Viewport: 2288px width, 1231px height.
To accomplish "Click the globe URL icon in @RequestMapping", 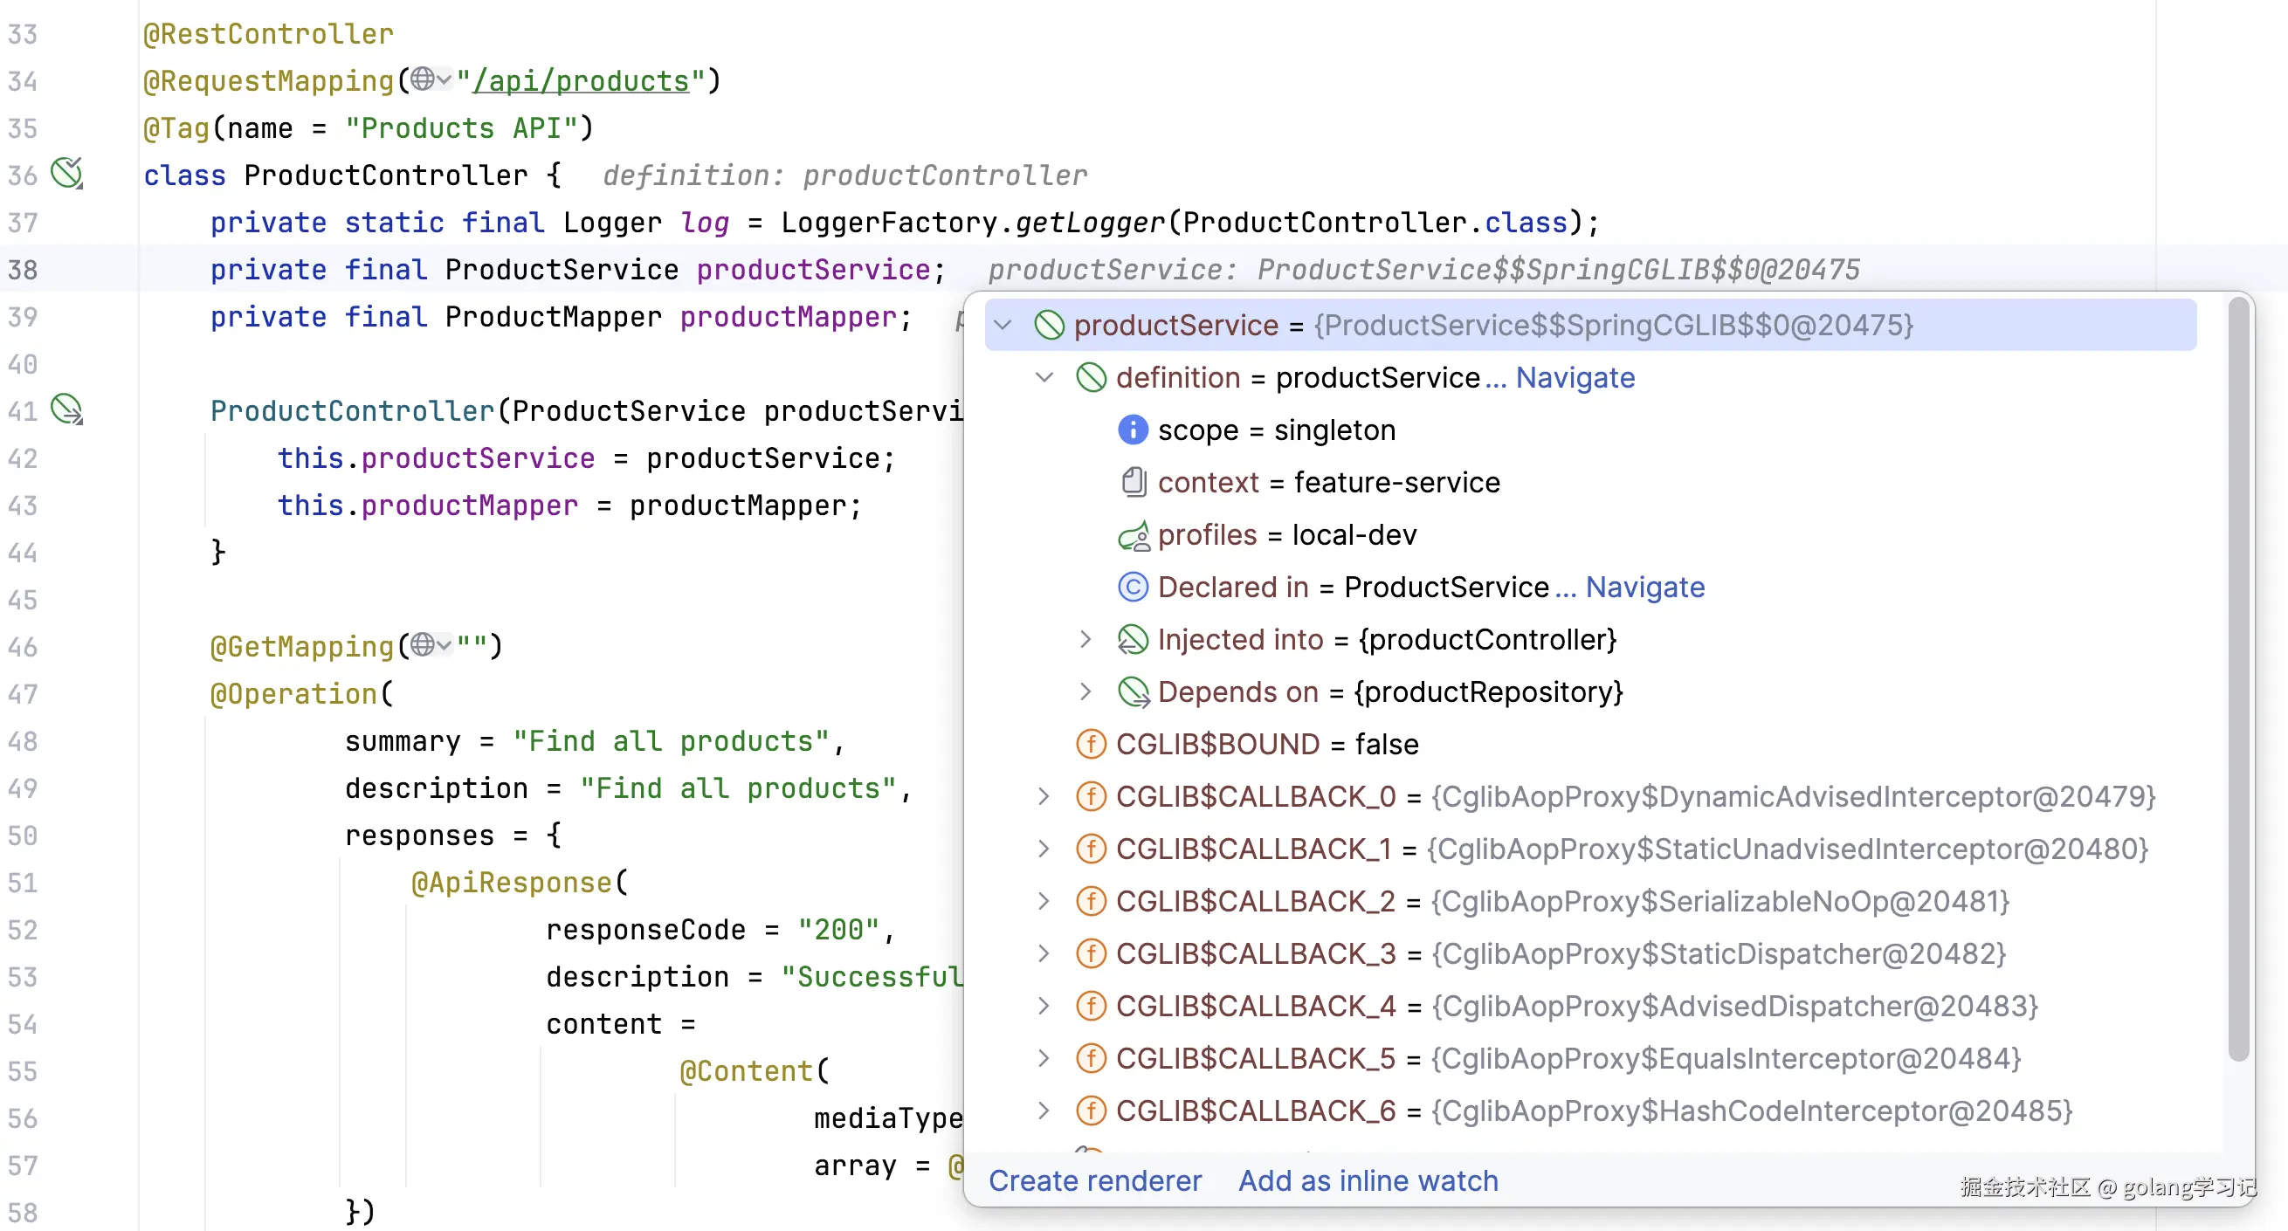I will click(x=423, y=80).
